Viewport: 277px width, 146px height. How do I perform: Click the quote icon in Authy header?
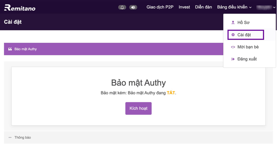[10, 49]
